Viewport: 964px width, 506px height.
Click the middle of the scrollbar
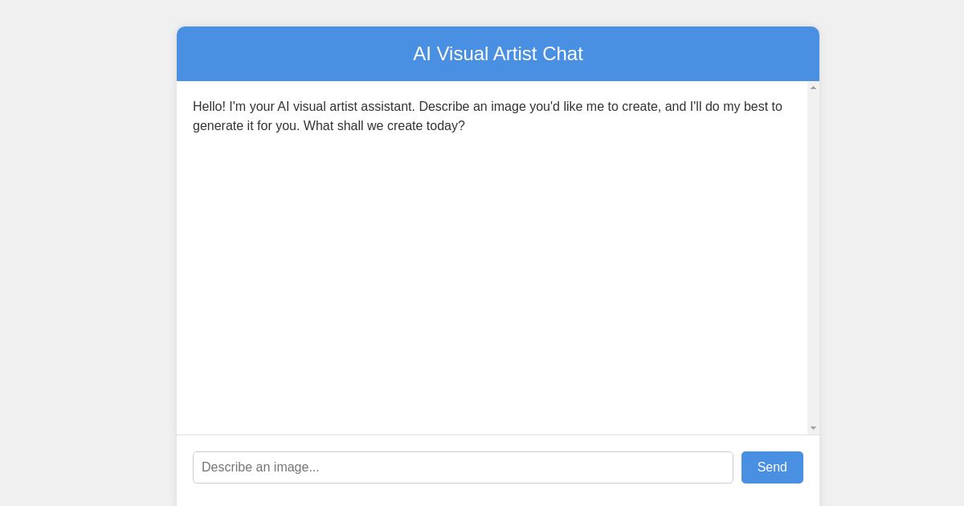(x=813, y=257)
